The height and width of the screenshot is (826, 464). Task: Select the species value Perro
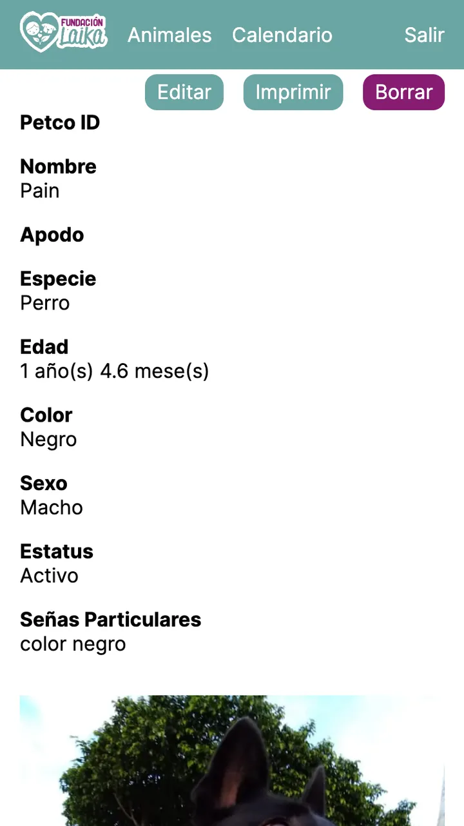[45, 303]
